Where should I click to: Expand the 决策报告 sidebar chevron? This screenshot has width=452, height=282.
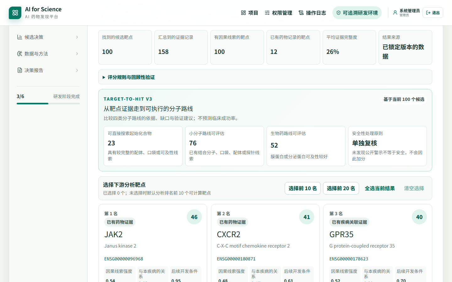click(x=77, y=70)
